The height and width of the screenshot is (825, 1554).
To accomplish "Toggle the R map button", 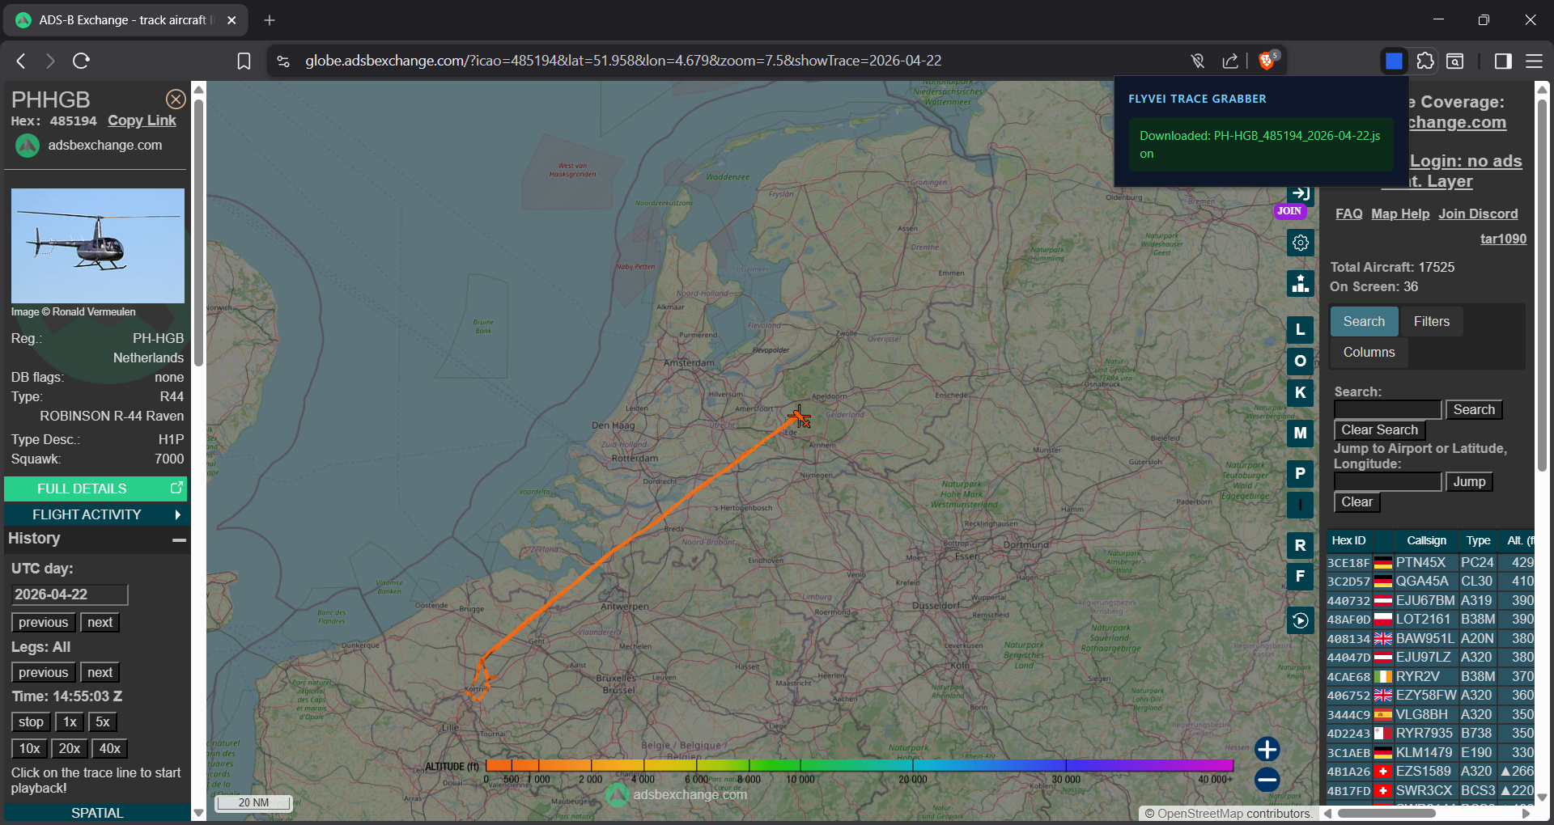I will coord(1301,545).
